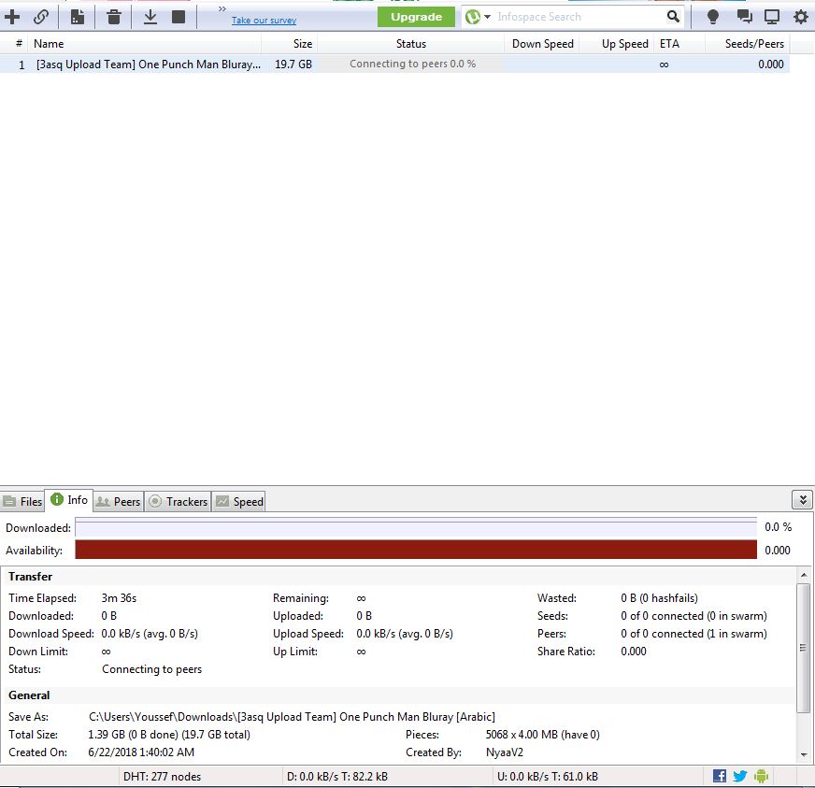Click the Start Torrent download arrow icon

pos(150,17)
